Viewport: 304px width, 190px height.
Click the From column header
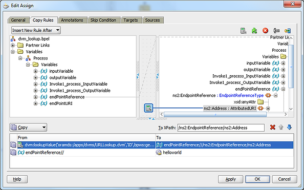(x=86, y=138)
